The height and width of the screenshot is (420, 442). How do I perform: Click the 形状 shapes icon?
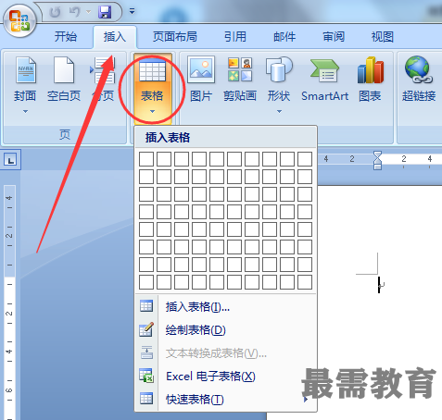[279, 69]
